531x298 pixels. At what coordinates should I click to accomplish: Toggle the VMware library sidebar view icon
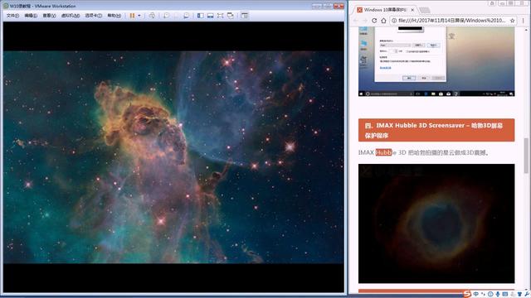click(201, 16)
